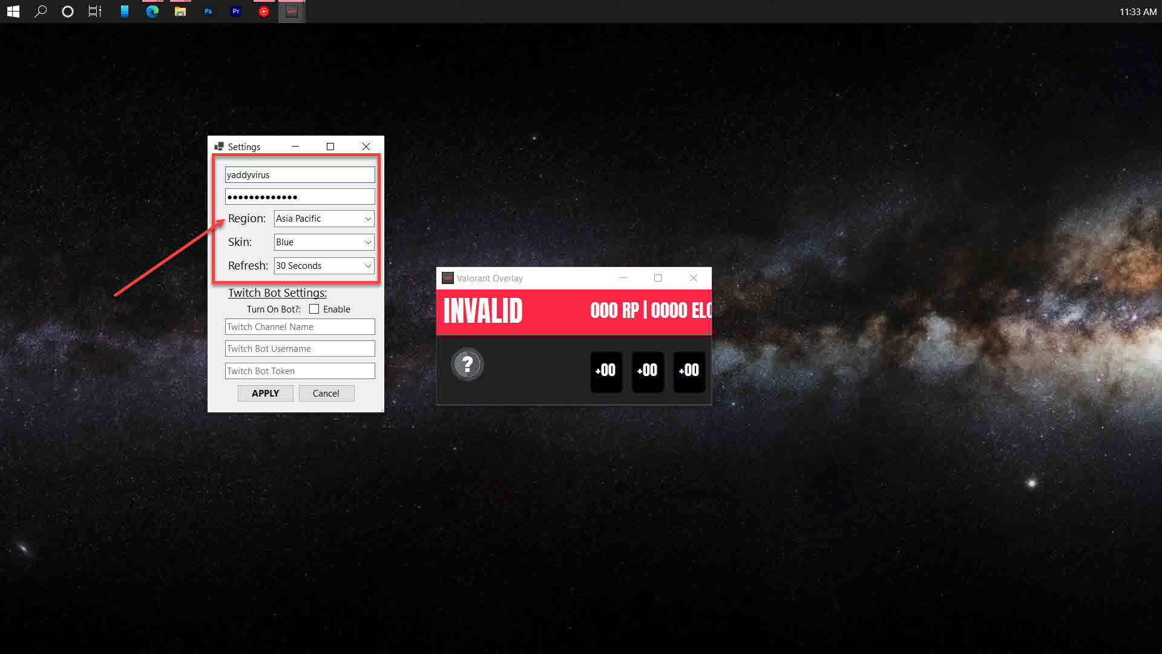Click the question mark rank icon
The height and width of the screenshot is (654, 1162).
point(467,365)
